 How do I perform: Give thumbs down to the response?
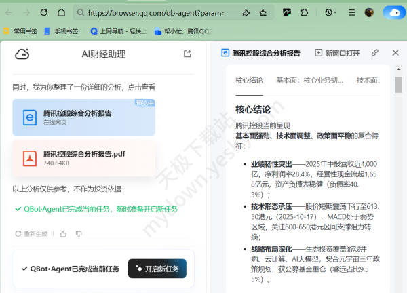[79, 233]
